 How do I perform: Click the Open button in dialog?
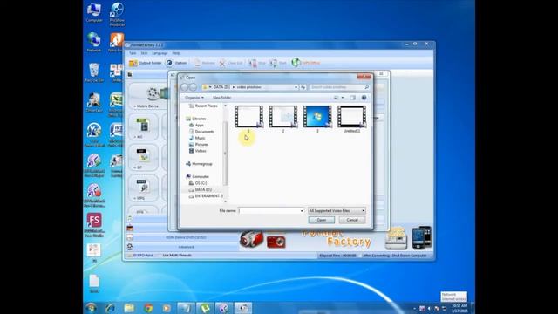click(322, 220)
